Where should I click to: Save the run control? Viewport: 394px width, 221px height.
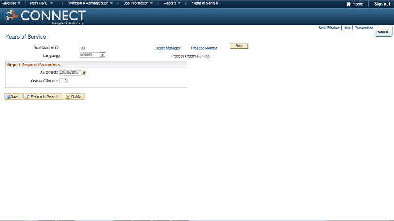(14, 97)
